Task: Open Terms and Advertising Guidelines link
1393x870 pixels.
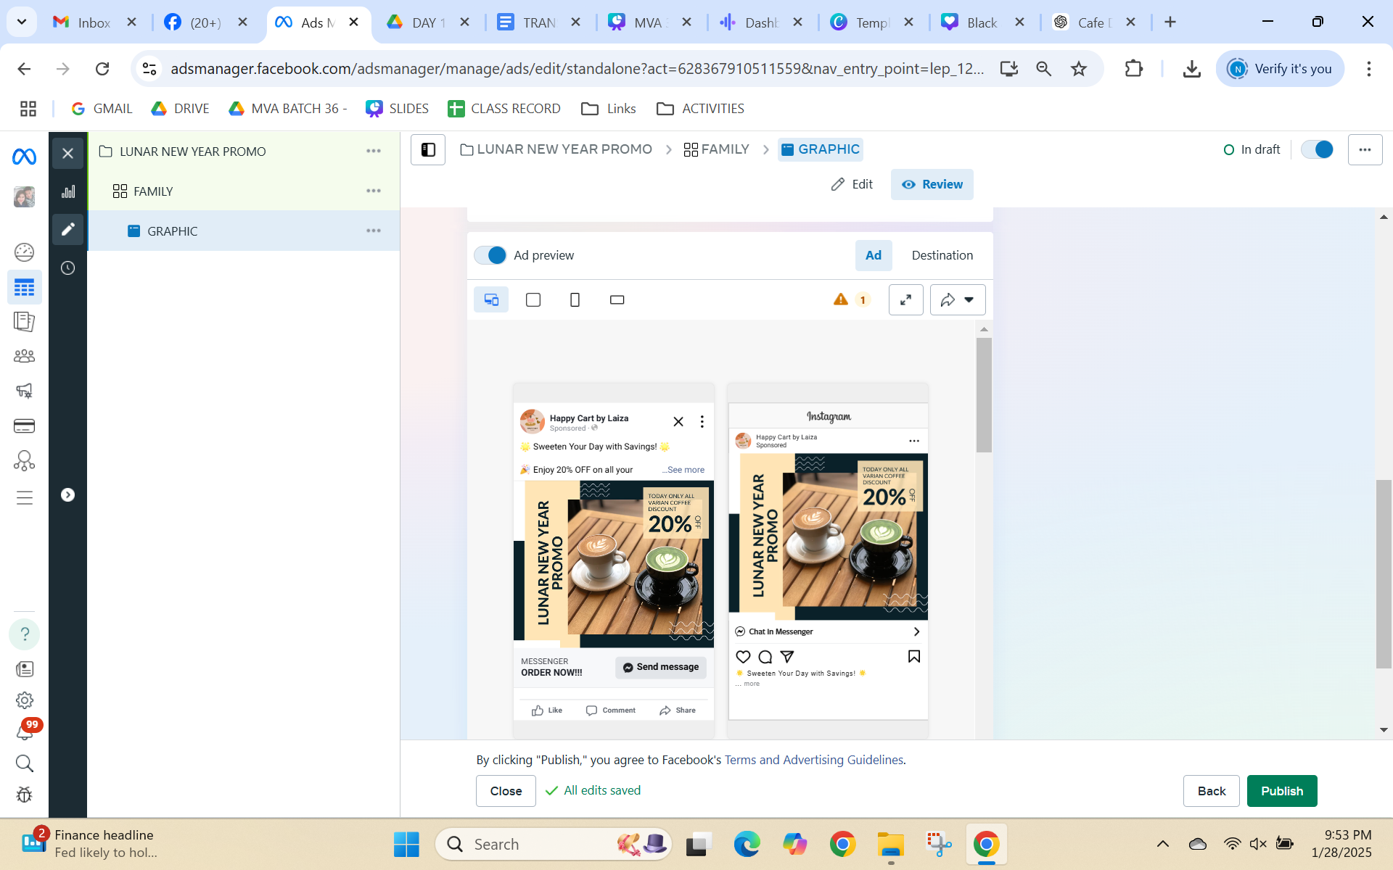Action: click(x=814, y=760)
